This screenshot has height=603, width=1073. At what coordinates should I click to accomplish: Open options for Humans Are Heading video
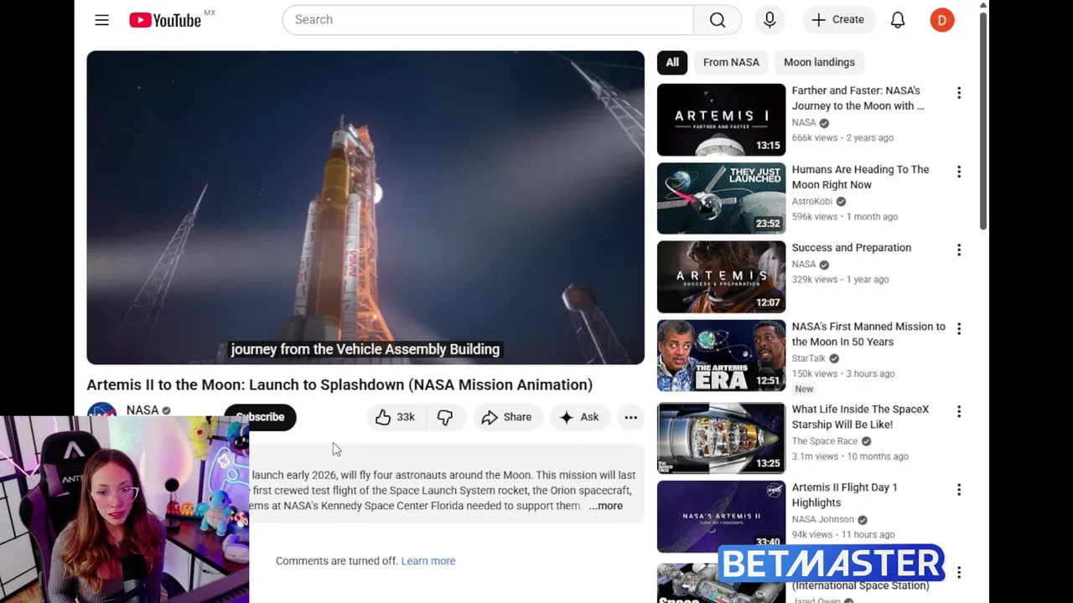[x=959, y=172]
